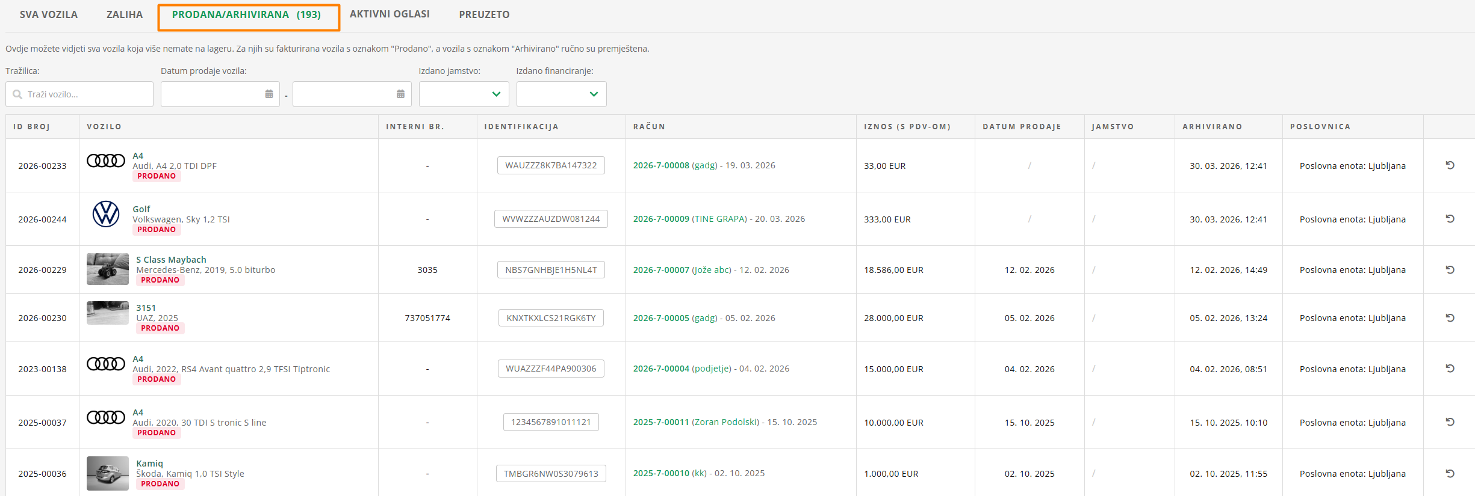Open the sale start date calendar picker
The image size is (1475, 496).
point(269,94)
